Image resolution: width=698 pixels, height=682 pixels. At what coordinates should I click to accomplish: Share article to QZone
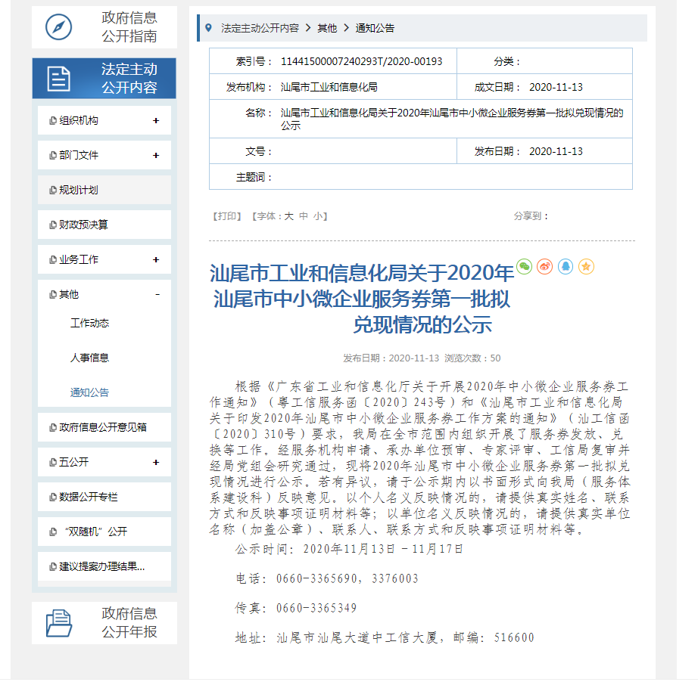point(585,266)
